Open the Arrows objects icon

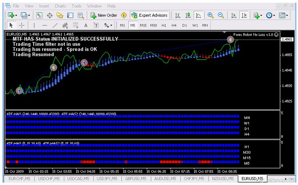(106, 25)
